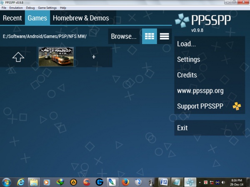Switch to PPSSPP taskbar button
250x187 pixels.
coord(190,182)
